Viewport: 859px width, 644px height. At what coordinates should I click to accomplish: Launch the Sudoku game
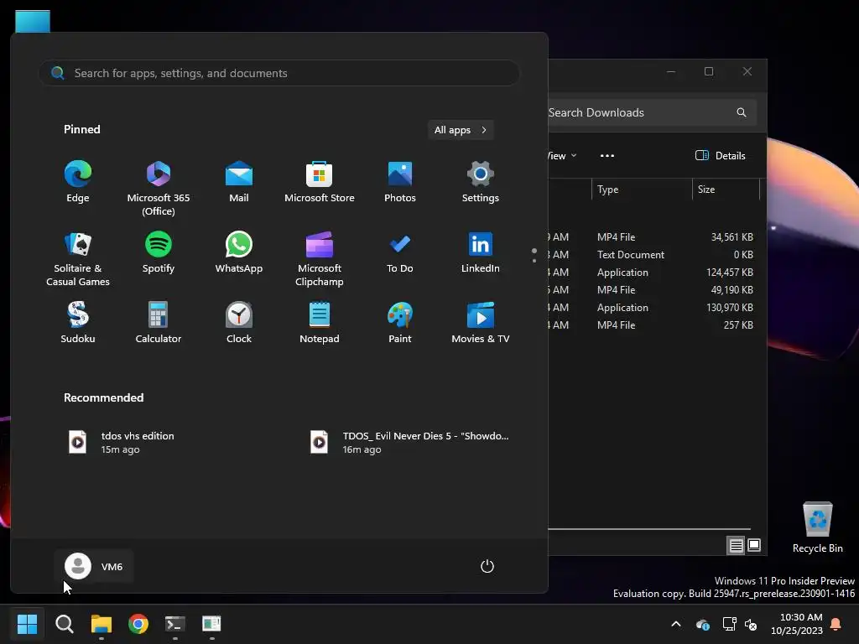[x=78, y=323]
